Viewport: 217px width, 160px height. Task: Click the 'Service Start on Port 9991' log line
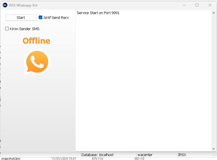(x=98, y=13)
